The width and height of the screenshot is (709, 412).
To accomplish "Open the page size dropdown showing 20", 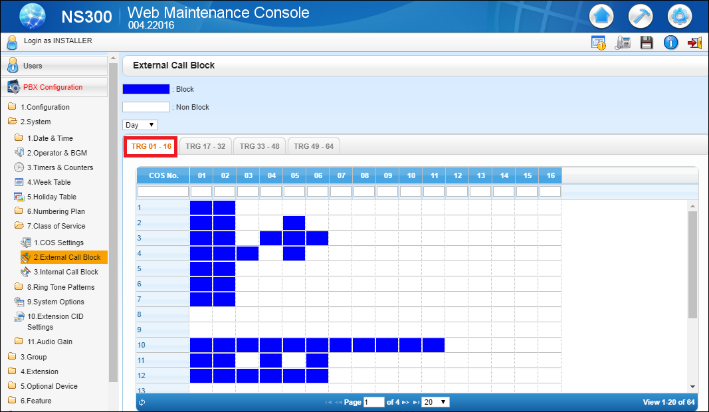I will [x=435, y=401].
